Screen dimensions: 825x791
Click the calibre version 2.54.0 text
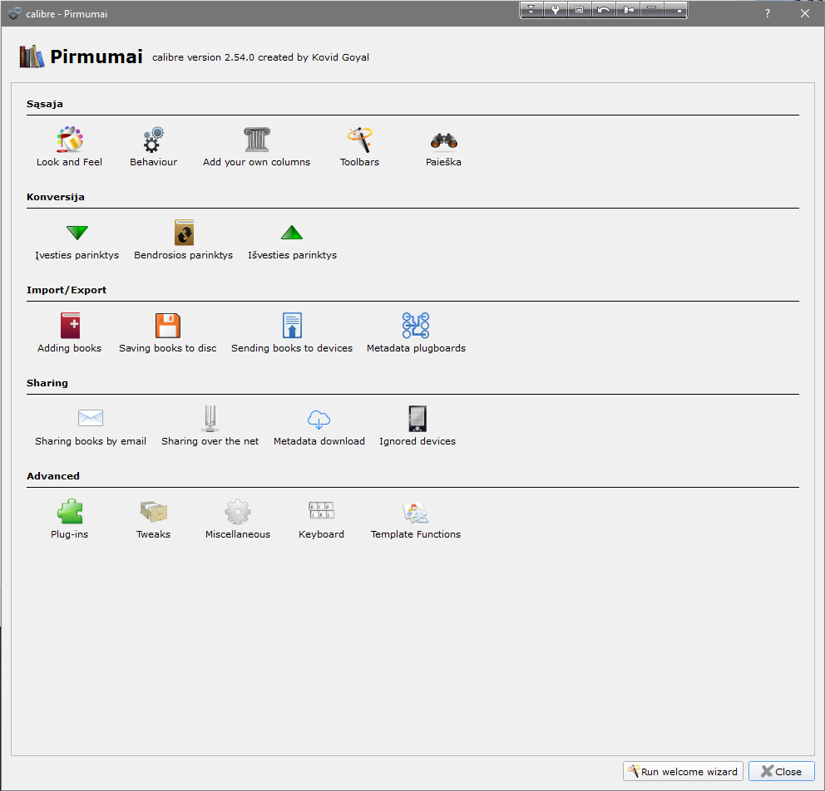(x=260, y=57)
